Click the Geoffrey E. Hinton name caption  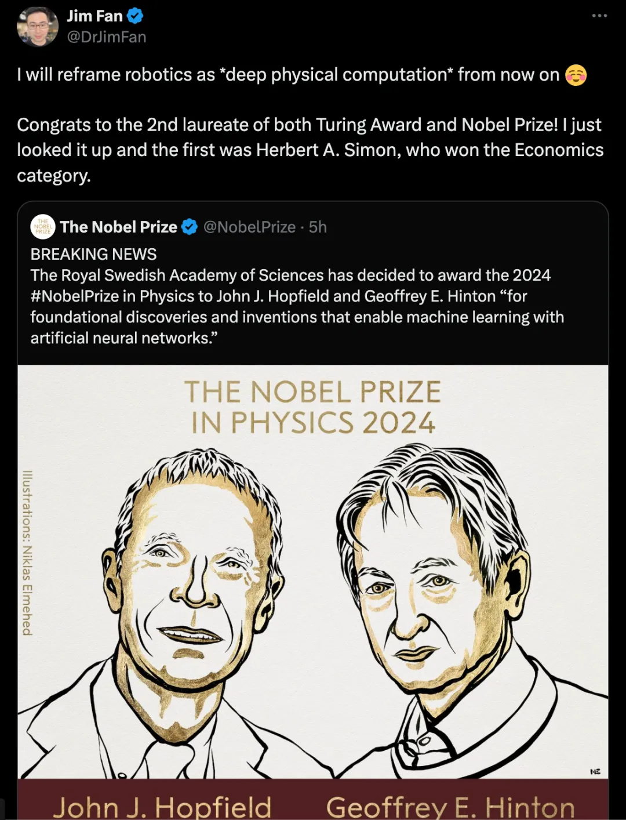[450, 806]
